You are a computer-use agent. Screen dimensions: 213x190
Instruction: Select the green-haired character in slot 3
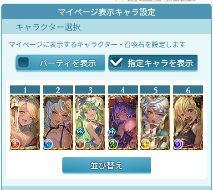pos(90,122)
